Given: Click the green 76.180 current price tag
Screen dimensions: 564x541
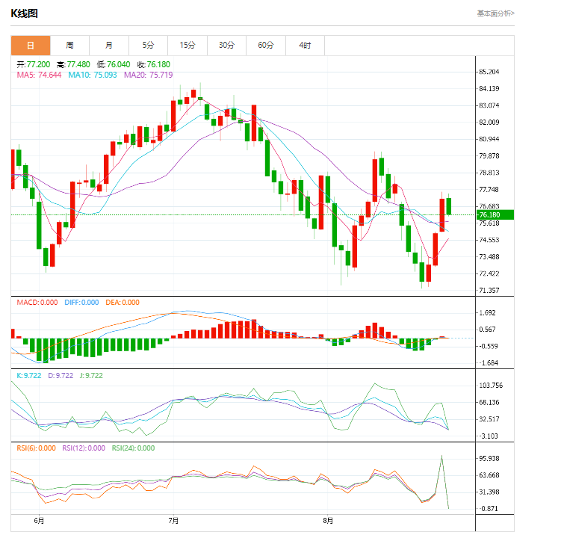Looking at the screenshot, I should [494, 215].
